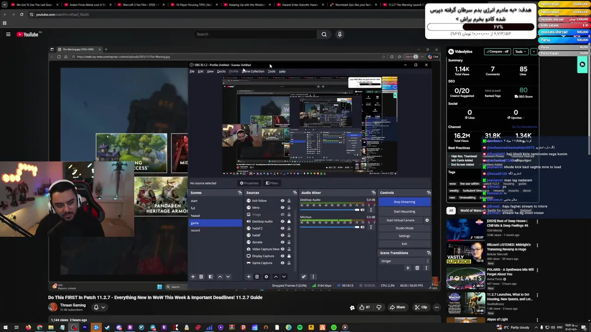The width and height of the screenshot is (591, 332).
Task: Move the source up with the Sources up arrow
Action: click(x=276, y=277)
